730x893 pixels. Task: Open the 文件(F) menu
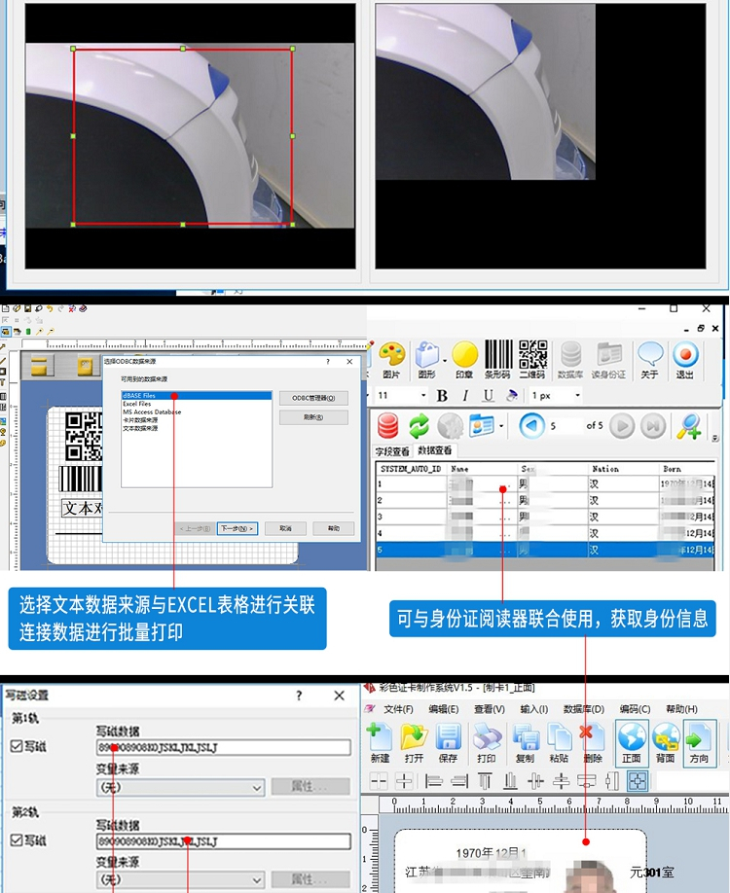pos(397,709)
